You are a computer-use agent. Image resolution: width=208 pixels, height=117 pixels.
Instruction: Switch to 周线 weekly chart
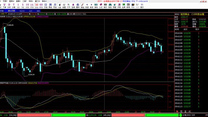click(50, 6)
